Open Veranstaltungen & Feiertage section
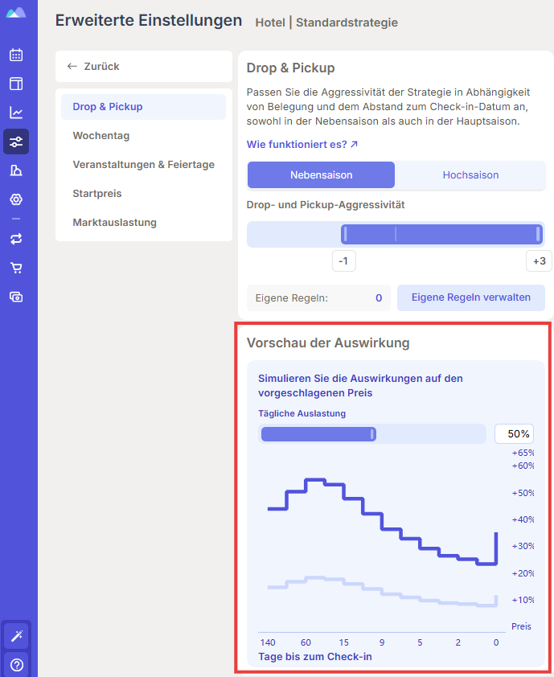Screen dimensions: 554x677 (143, 165)
